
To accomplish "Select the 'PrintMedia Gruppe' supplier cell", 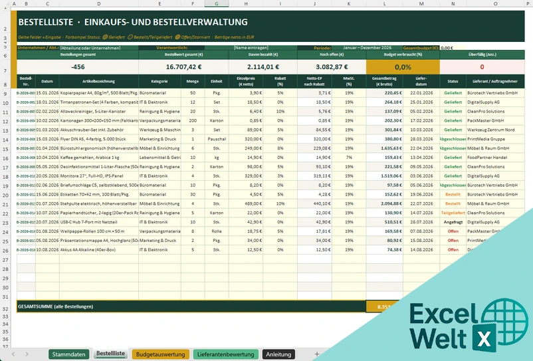I will (495, 139).
